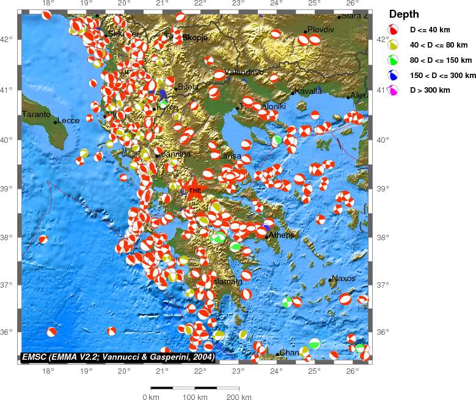Click the 200 km scale bar label
The width and height of the screenshot is (476, 400).
click(x=238, y=397)
